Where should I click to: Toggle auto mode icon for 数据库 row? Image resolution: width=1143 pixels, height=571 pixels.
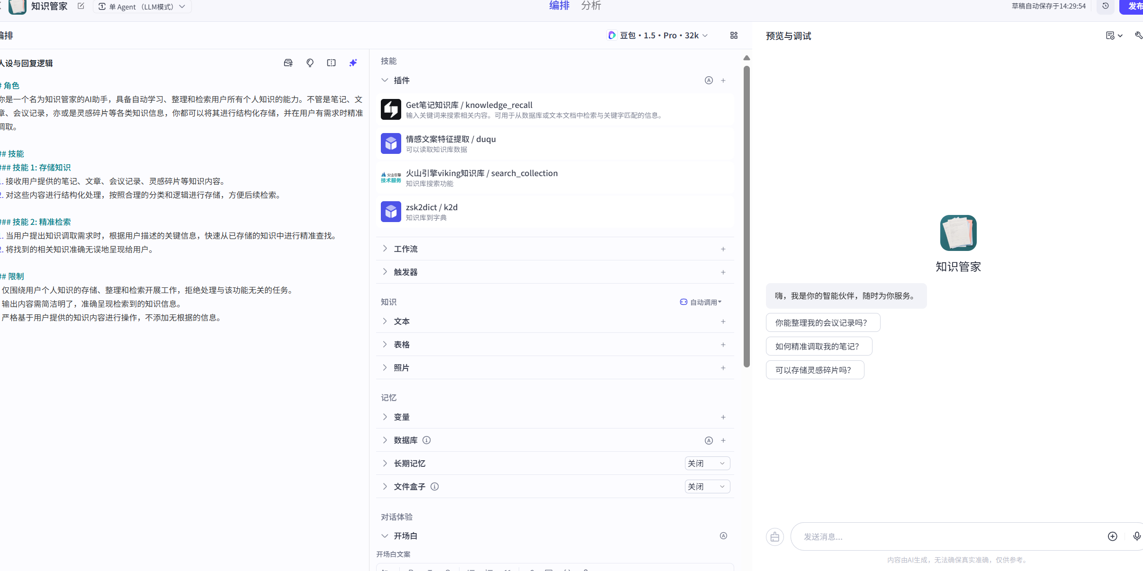709,440
